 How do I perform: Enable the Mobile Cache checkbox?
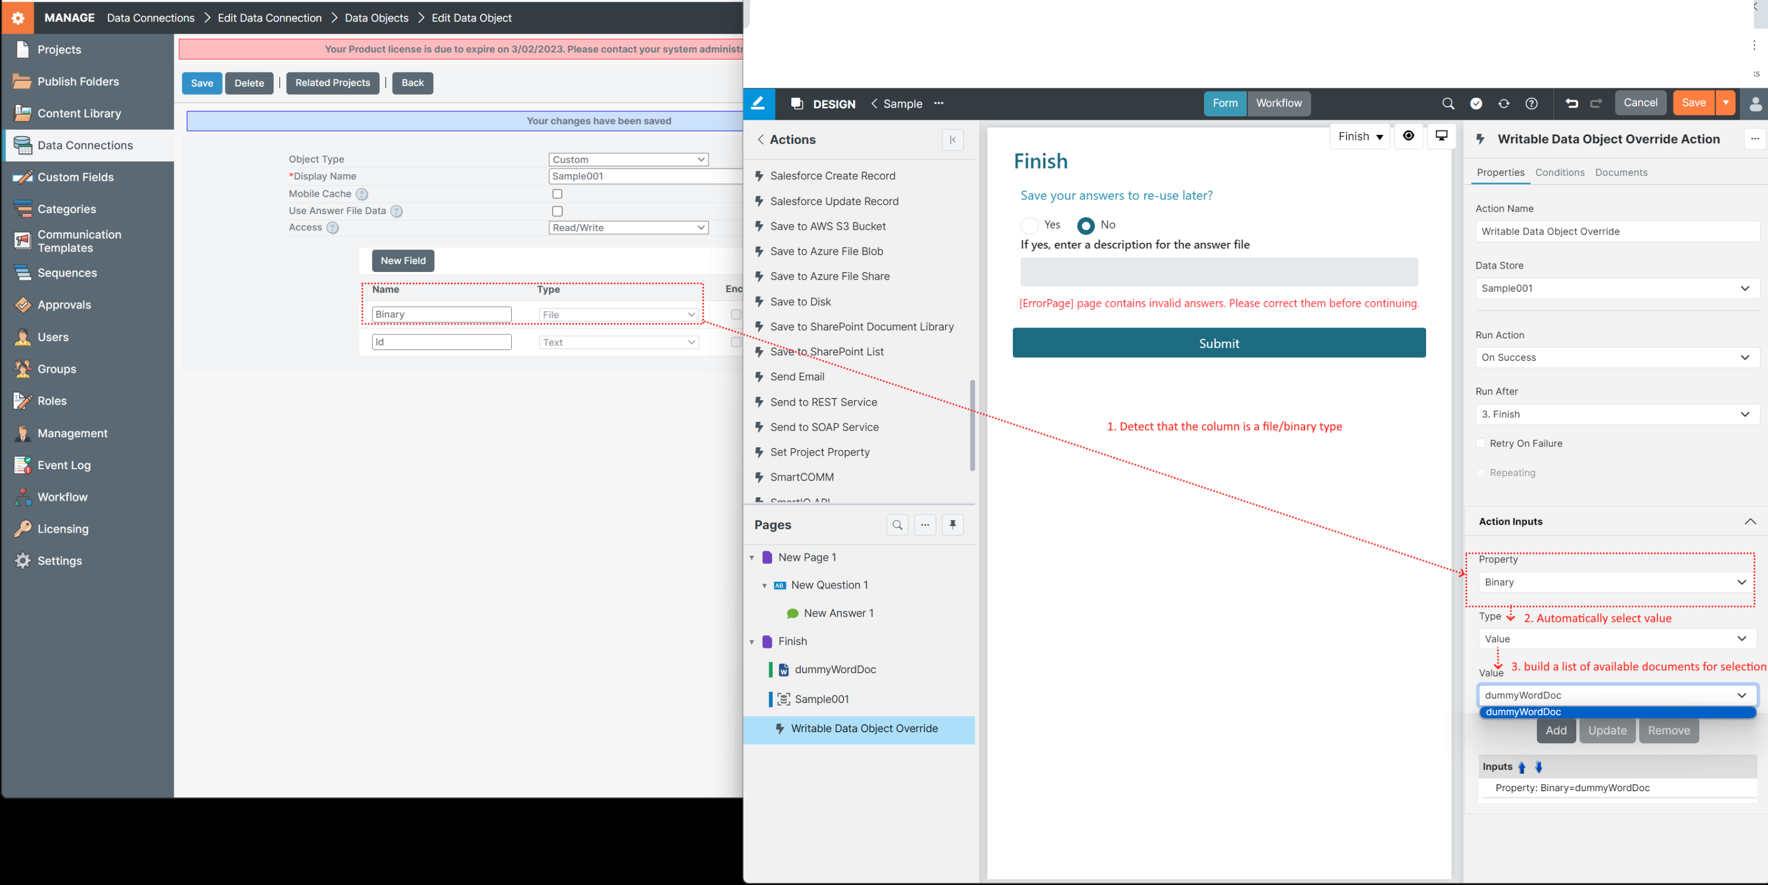557,194
